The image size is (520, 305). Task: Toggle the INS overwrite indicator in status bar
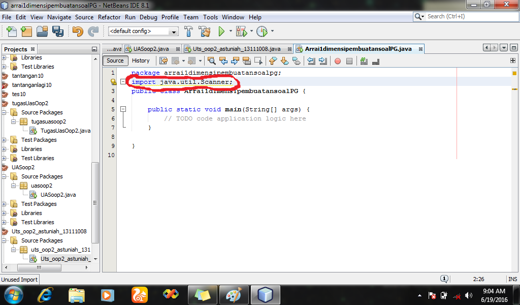click(x=513, y=279)
